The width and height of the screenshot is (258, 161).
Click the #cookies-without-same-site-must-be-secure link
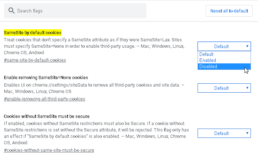49,150
